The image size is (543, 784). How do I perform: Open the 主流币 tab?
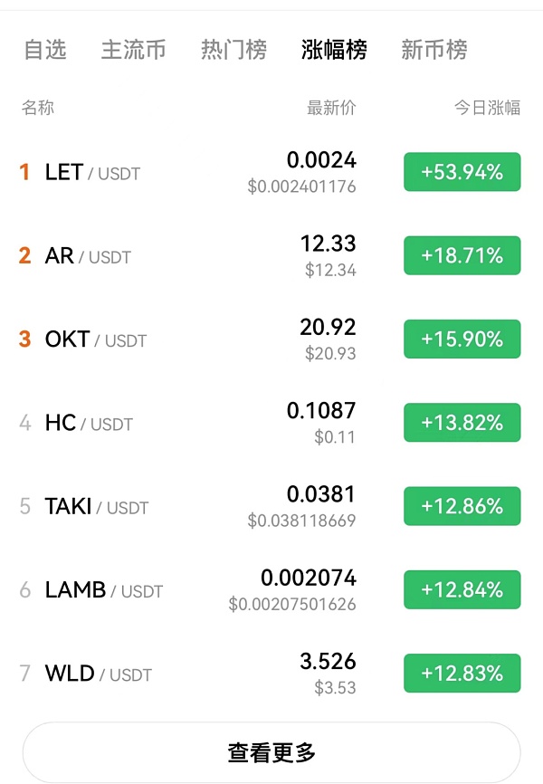pos(133,50)
